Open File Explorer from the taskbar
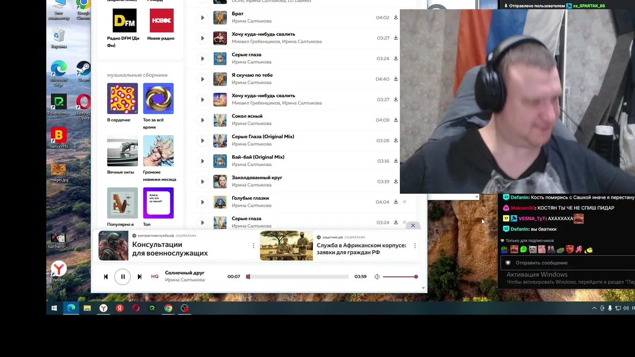Screen dimensions: 635x357 [87, 308]
